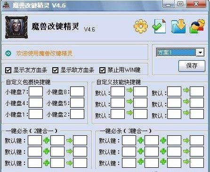The height and width of the screenshot is (172, 210).
Task: Click the 自定义包裹快捷键 group label
Action: pos(28,82)
